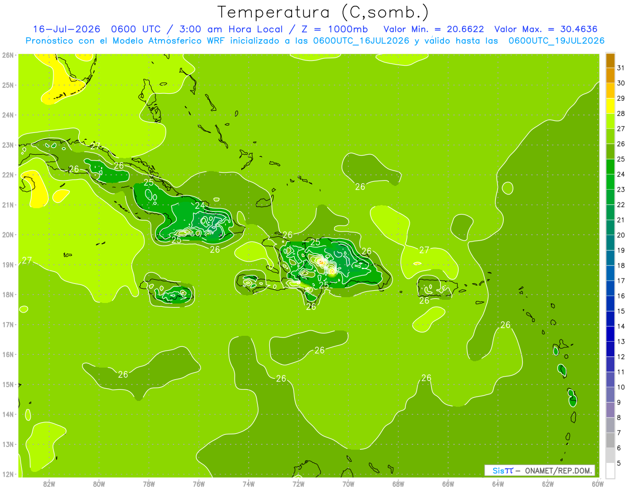635x491 pixels.
Task: Pick the dark blue 13–14 legend swatch
Action: pyautogui.click(x=610, y=334)
